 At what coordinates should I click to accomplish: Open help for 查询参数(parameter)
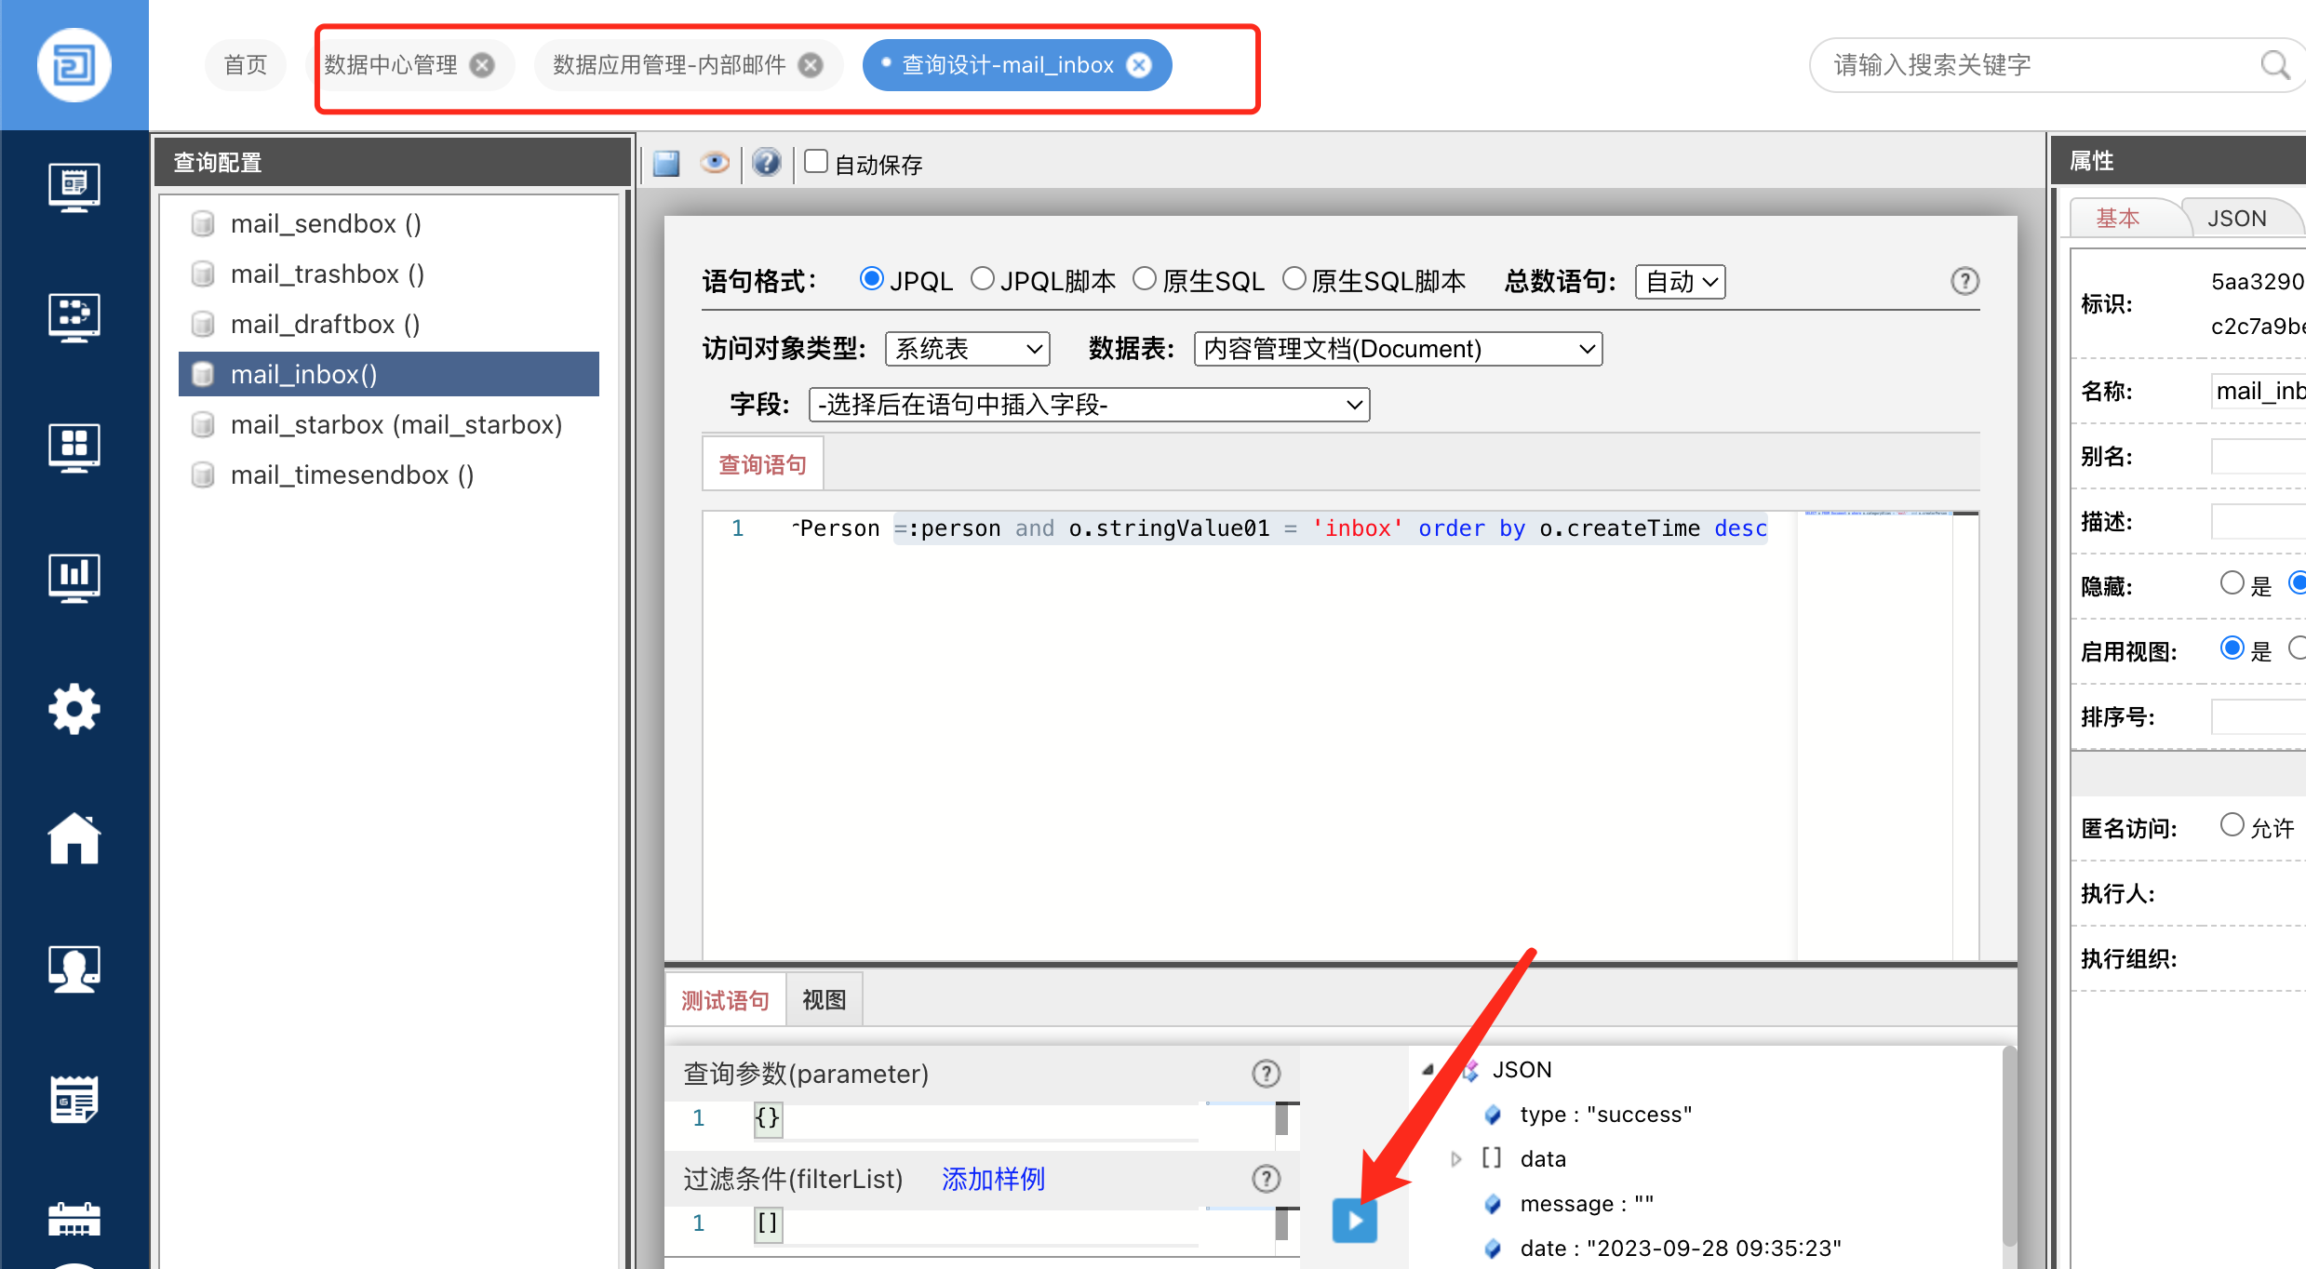[x=1266, y=1074]
